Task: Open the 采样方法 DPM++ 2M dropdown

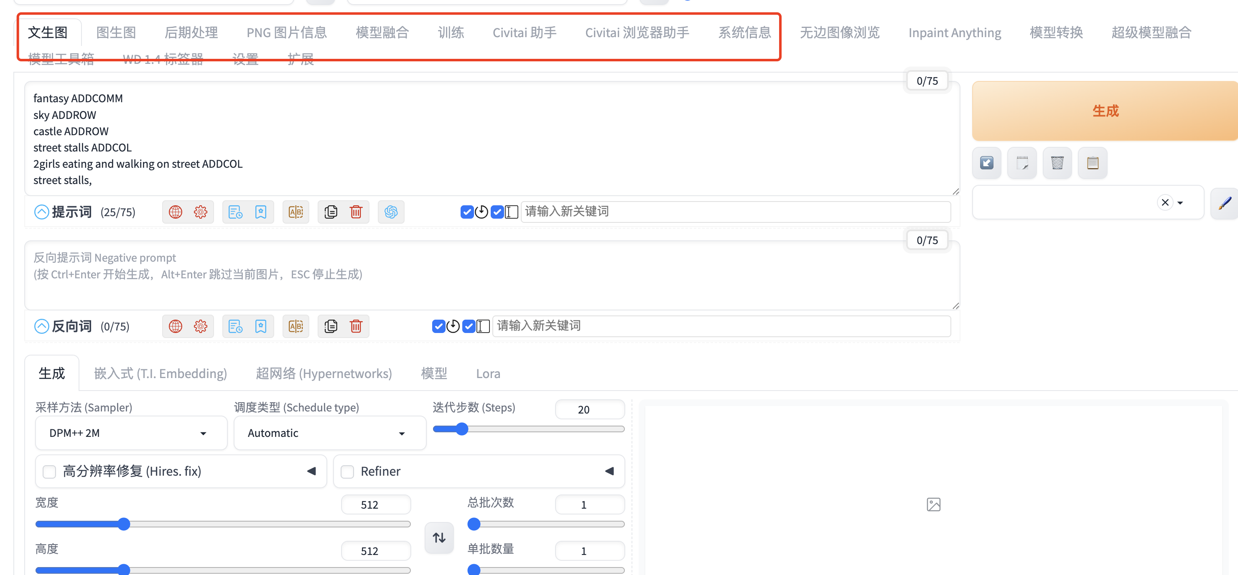Action: tap(131, 433)
